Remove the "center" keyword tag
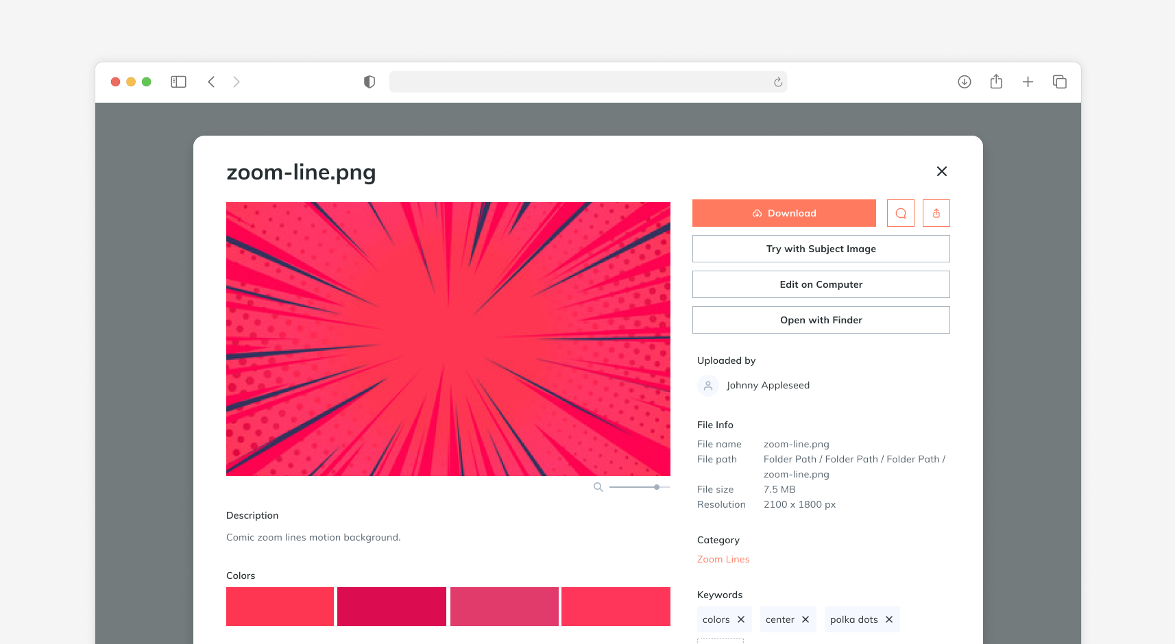Image resolution: width=1175 pixels, height=644 pixels. pyautogui.click(x=806, y=619)
